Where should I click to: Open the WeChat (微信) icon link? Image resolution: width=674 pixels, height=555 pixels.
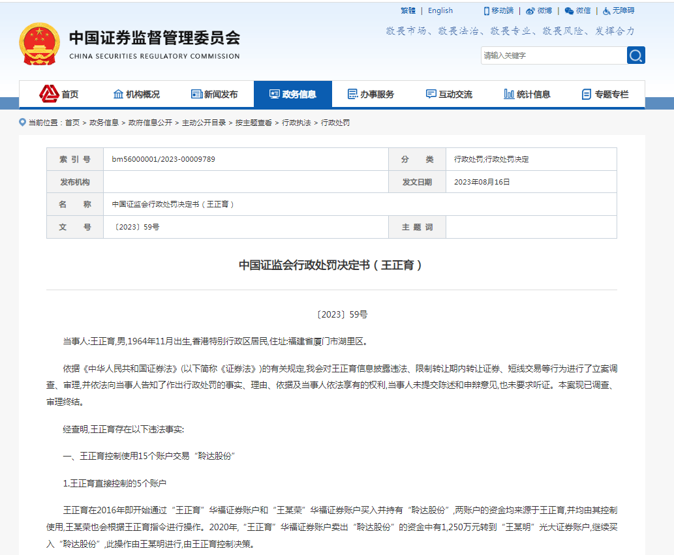(x=577, y=11)
